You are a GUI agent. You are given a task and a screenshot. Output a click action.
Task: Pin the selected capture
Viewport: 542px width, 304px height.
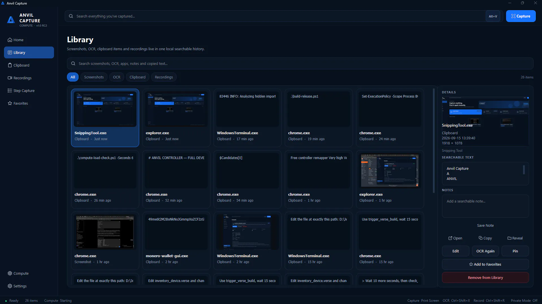(x=515, y=251)
